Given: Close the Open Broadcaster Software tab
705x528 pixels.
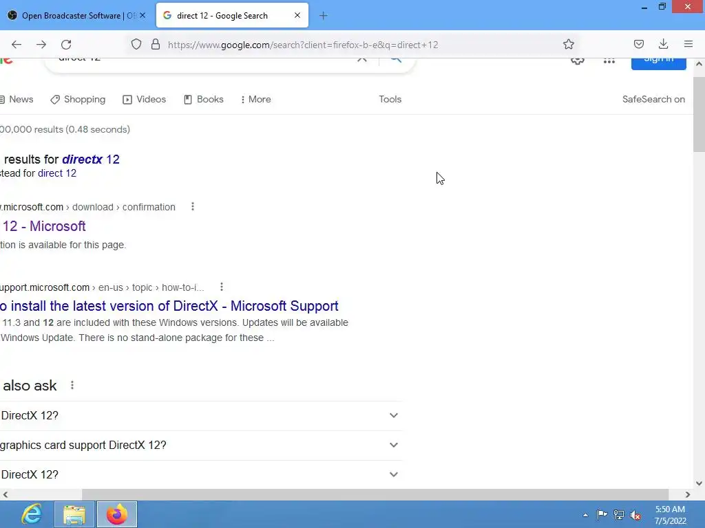Looking at the screenshot, I should (143, 15).
